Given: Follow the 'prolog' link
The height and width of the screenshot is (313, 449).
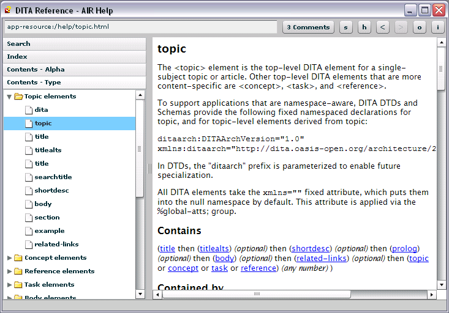Looking at the screenshot, I should pos(404,249).
